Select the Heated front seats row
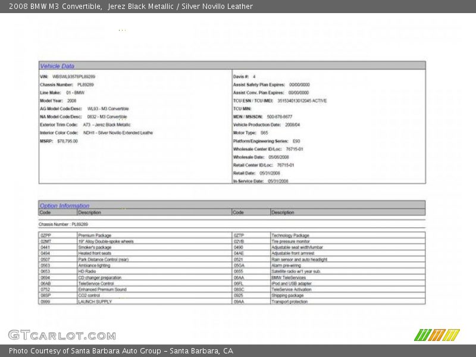Screen dimensions: 476x357 point(95,253)
